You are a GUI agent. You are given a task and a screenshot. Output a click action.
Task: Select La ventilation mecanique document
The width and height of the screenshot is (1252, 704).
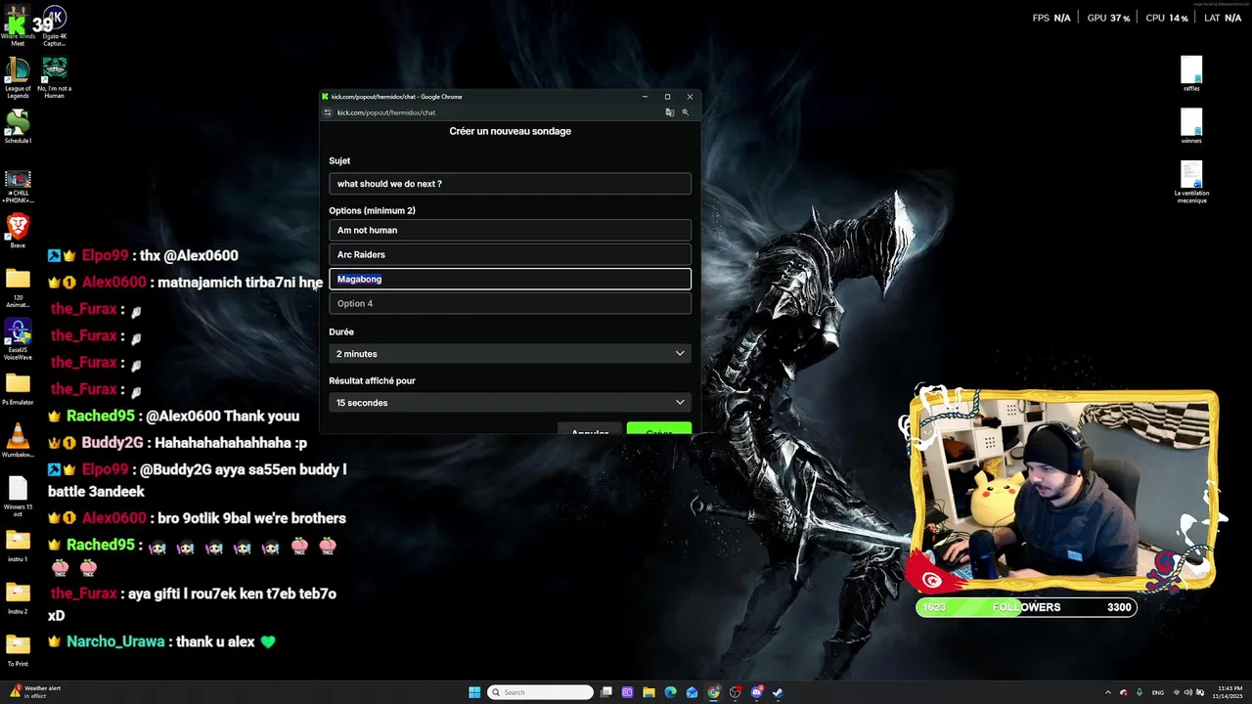tap(1191, 182)
